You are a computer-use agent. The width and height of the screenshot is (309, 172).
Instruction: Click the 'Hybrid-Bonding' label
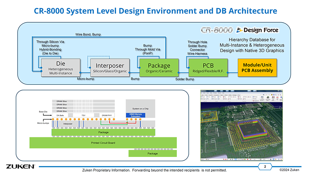point(50,49)
